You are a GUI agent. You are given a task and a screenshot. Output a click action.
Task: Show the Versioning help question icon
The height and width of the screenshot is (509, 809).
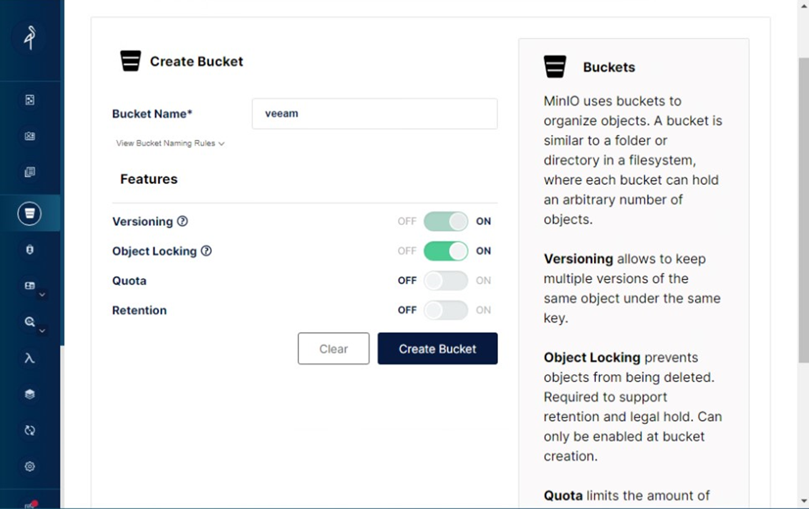[x=183, y=221]
